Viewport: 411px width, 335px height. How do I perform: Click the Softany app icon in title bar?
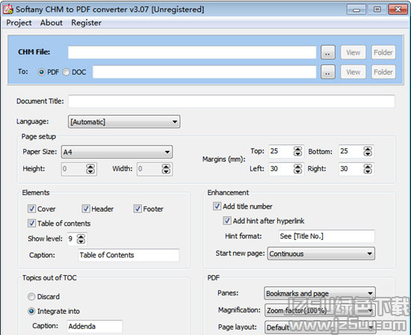click(7, 9)
